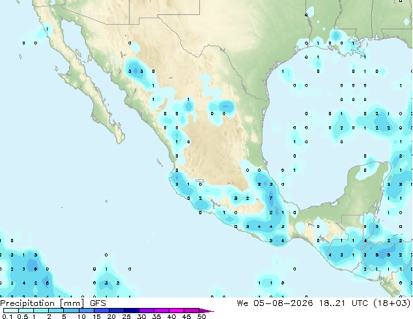
Task: Click the 'Precipitation [mm] GFS' title text
Action: pos(53,303)
